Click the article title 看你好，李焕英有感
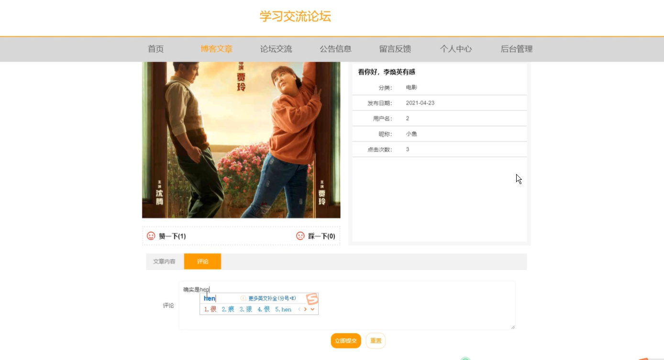This screenshot has height=360, width=664. 387,72
